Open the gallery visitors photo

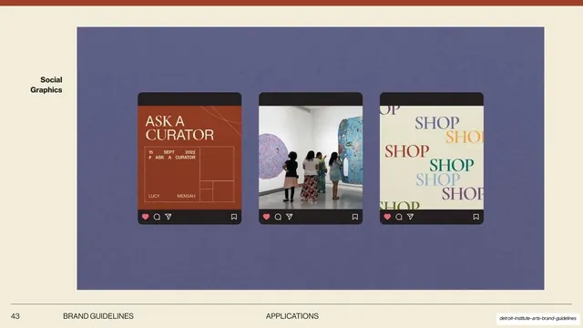(x=311, y=158)
